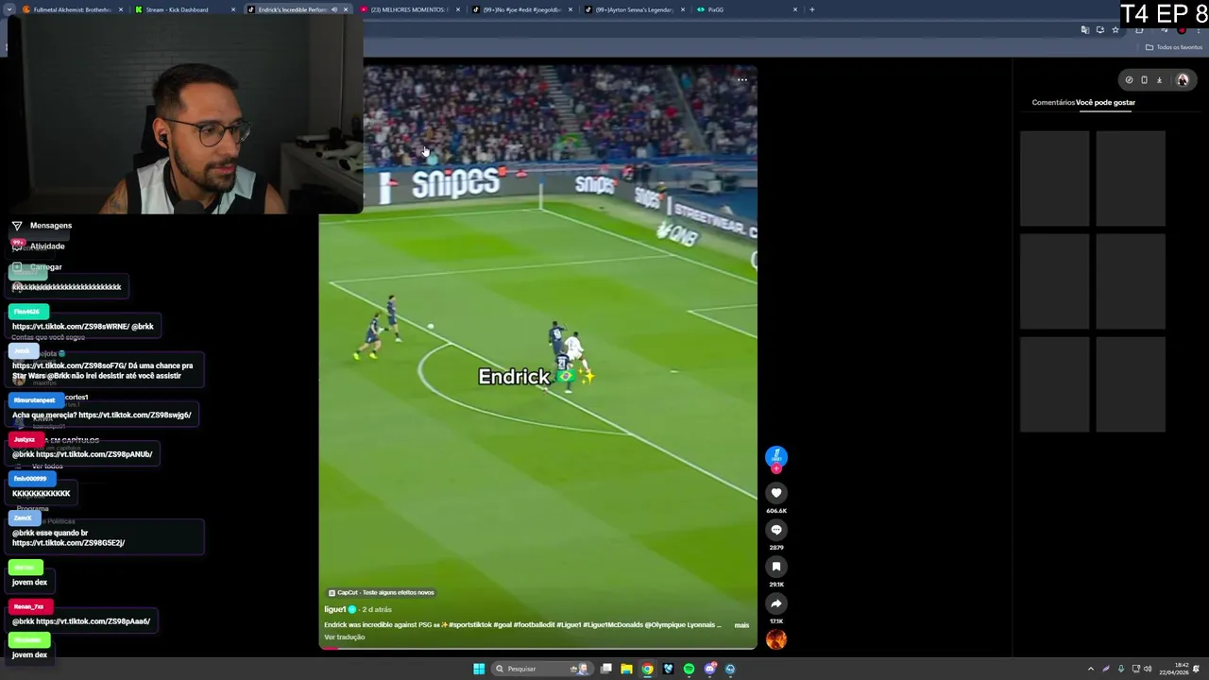Select the Você pode gostar tab
Image resolution: width=1209 pixels, height=680 pixels.
tap(1106, 102)
